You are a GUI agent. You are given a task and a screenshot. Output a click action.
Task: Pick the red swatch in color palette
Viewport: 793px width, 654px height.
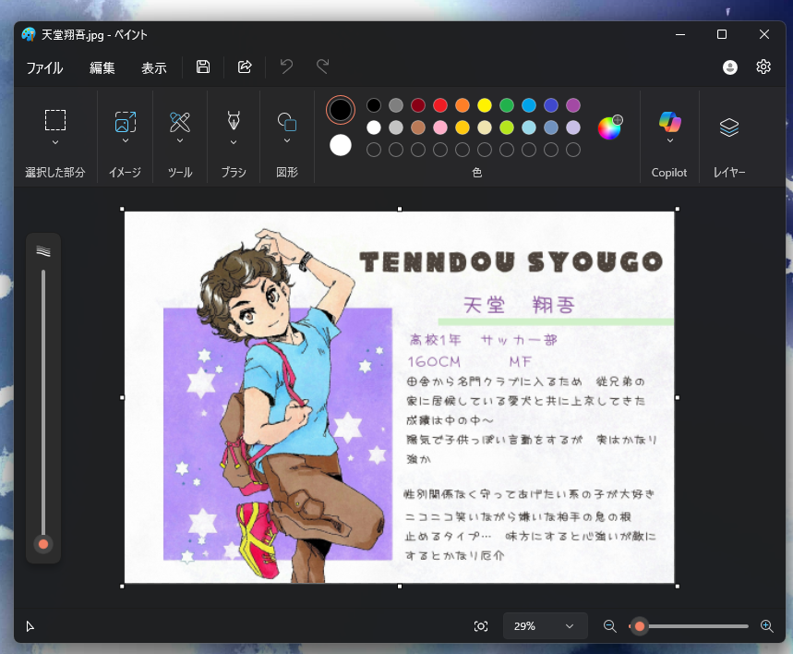(440, 105)
